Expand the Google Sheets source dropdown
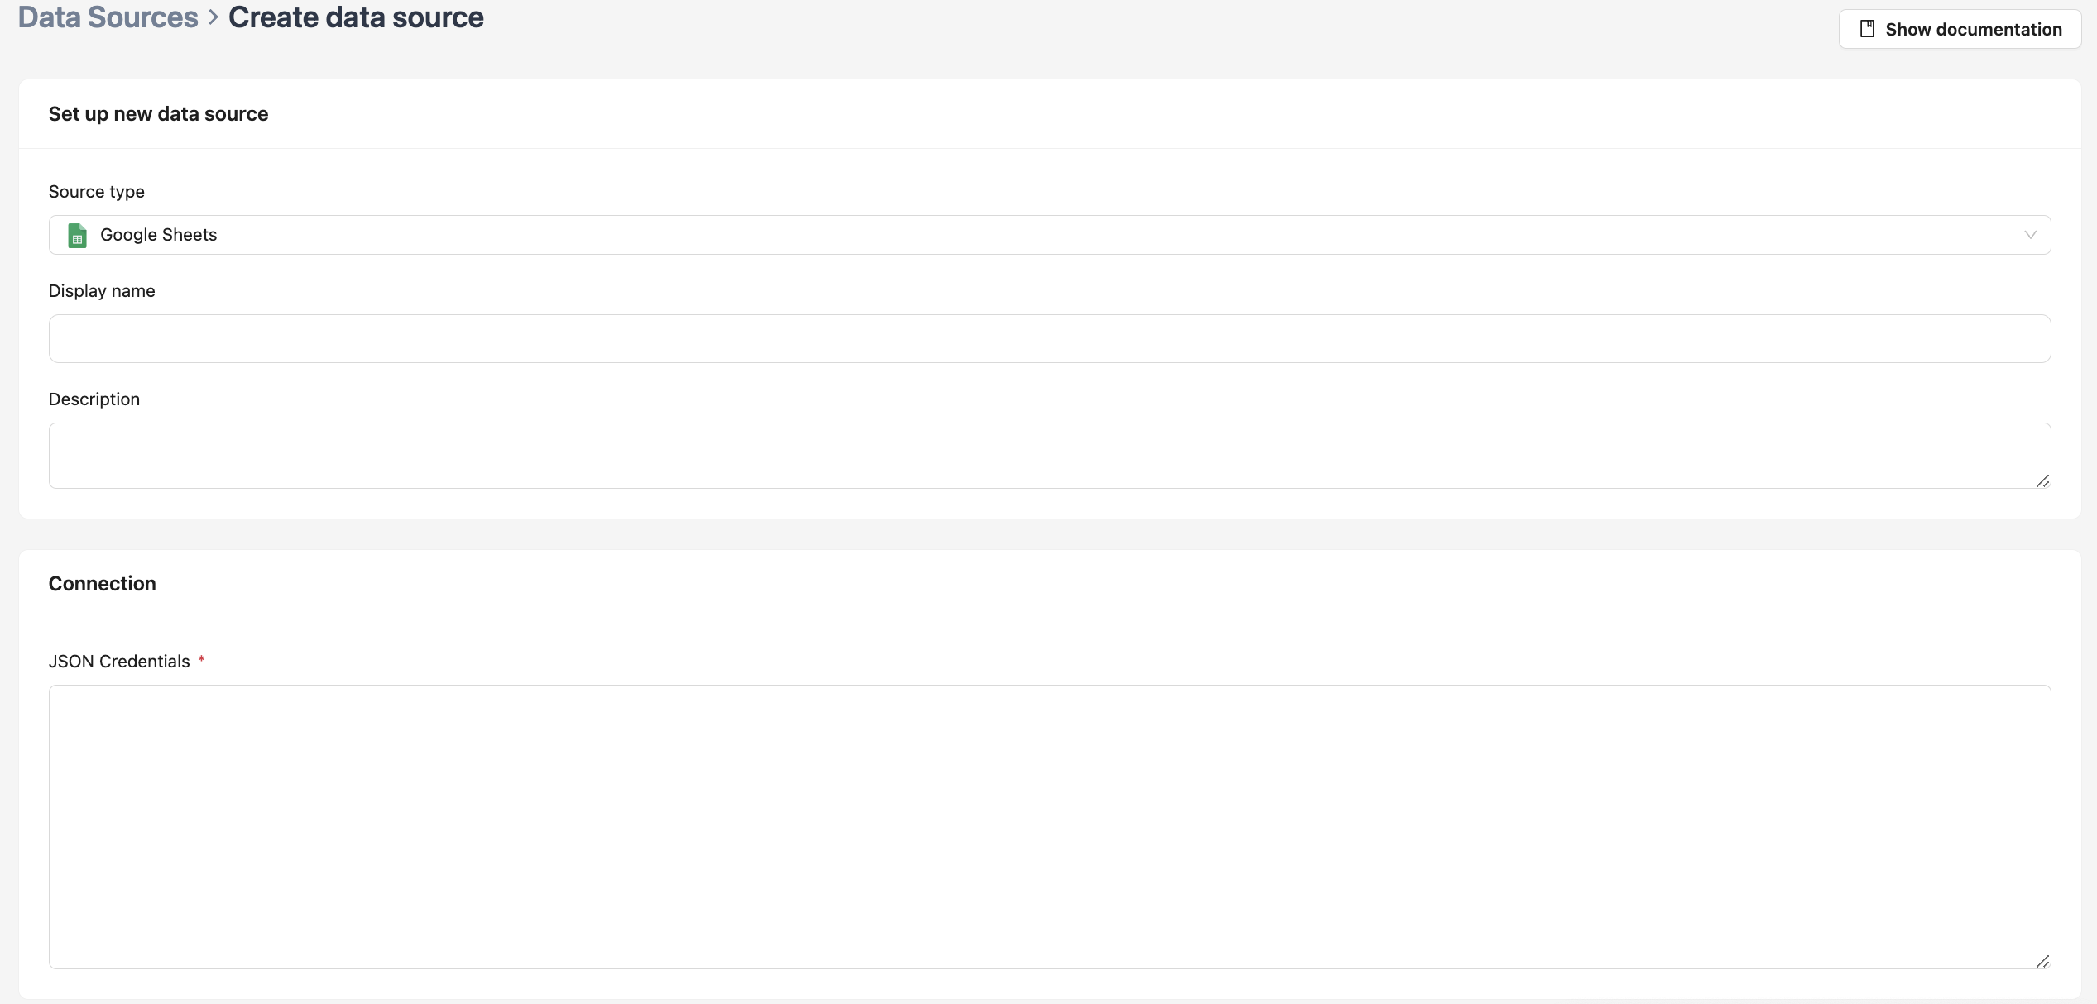Image resolution: width=2097 pixels, height=1004 pixels. 1049,235
